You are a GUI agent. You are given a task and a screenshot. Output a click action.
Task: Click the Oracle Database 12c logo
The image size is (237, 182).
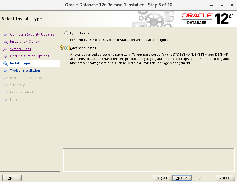(x=207, y=19)
